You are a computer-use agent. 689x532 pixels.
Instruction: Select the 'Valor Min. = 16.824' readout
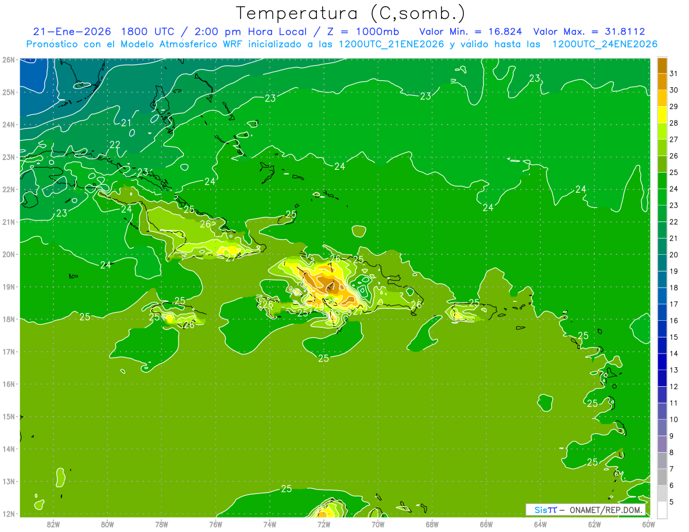pyautogui.click(x=470, y=32)
